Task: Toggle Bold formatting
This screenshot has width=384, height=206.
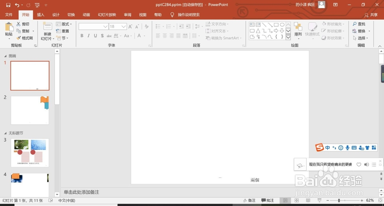Action: point(82,36)
